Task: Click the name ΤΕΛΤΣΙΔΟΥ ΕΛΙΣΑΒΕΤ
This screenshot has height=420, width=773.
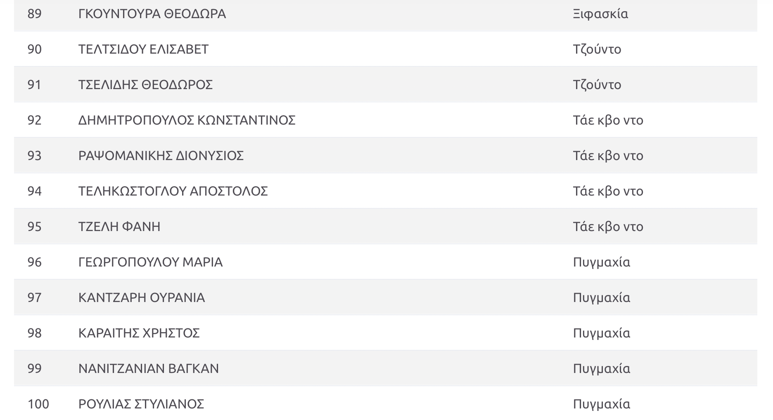Action: pos(143,49)
